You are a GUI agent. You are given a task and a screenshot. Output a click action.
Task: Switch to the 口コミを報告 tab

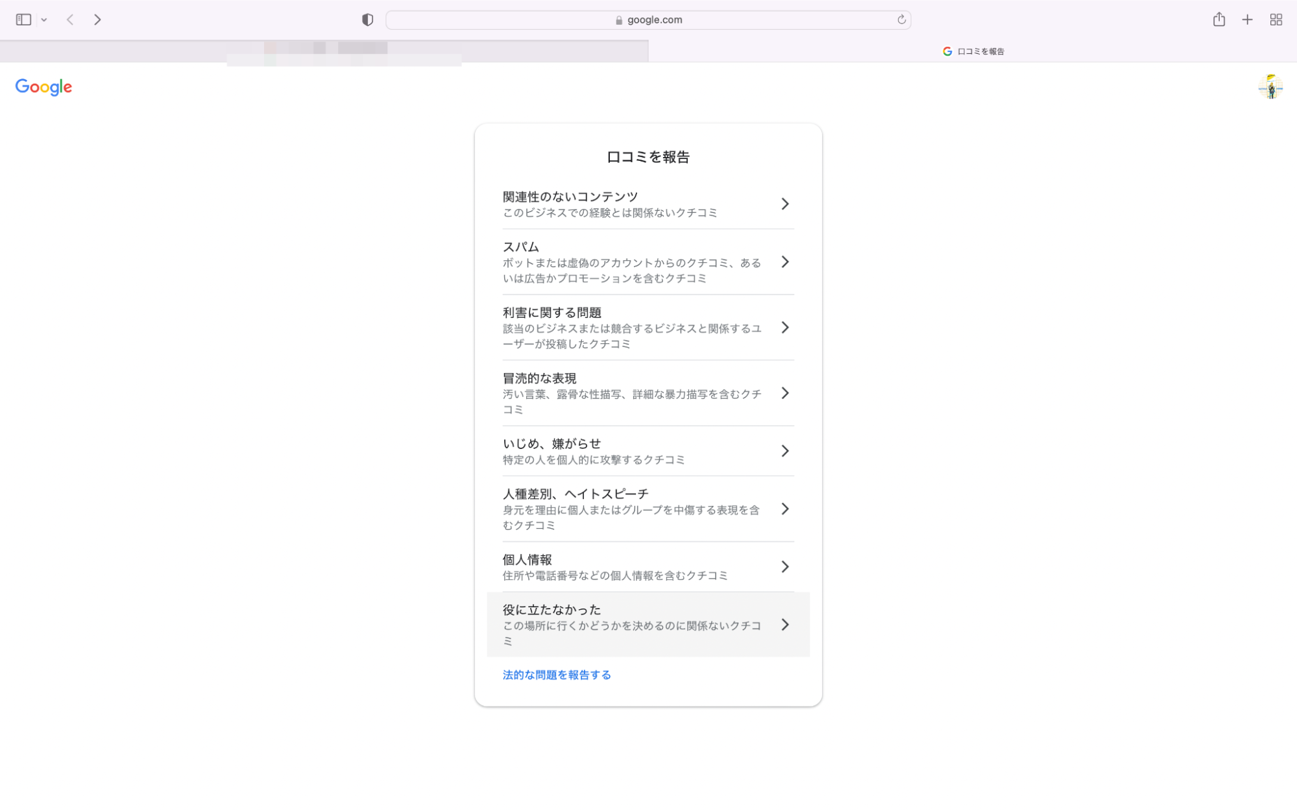973,51
